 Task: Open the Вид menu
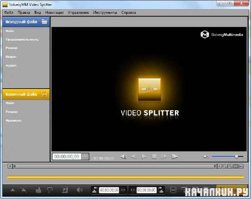[x=38, y=13]
